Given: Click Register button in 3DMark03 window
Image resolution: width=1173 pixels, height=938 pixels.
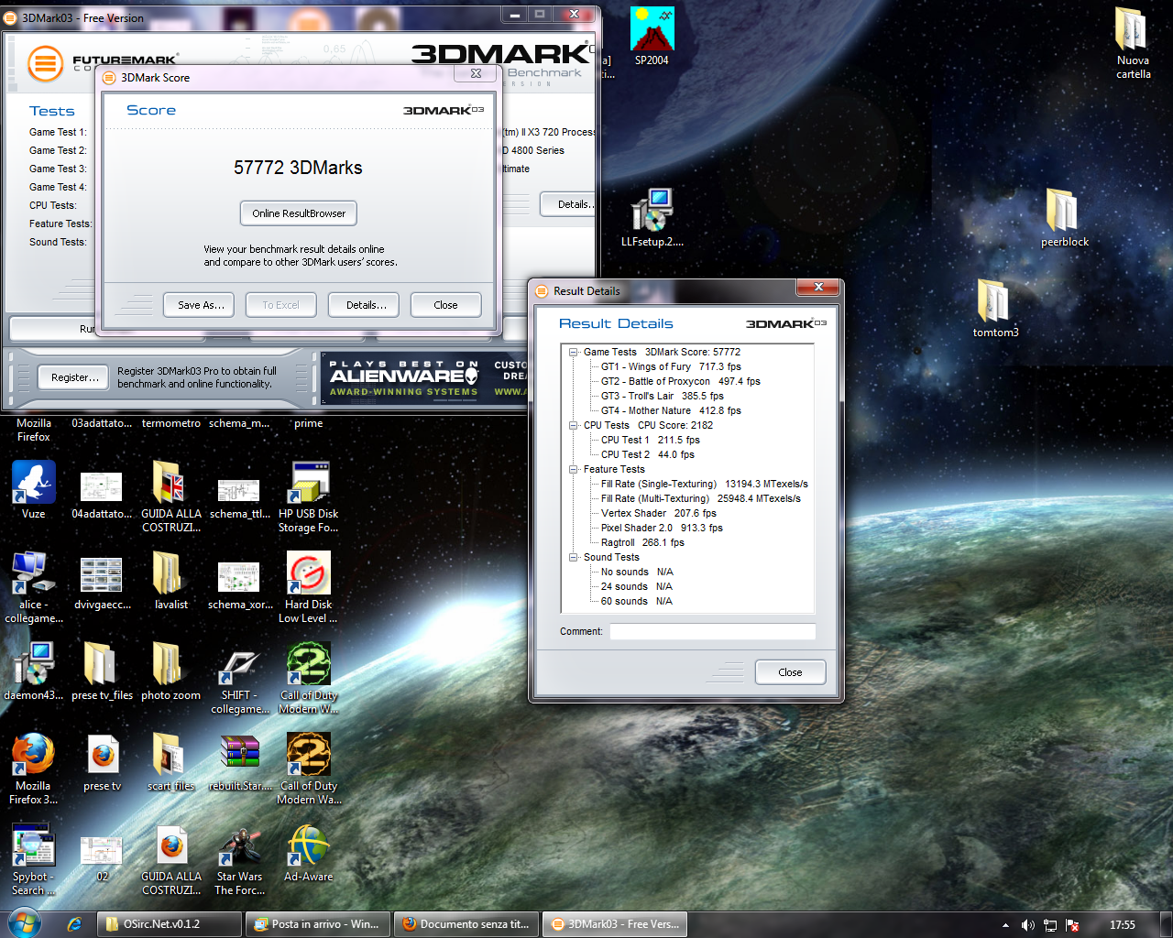Looking at the screenshot, I should 75,377.
